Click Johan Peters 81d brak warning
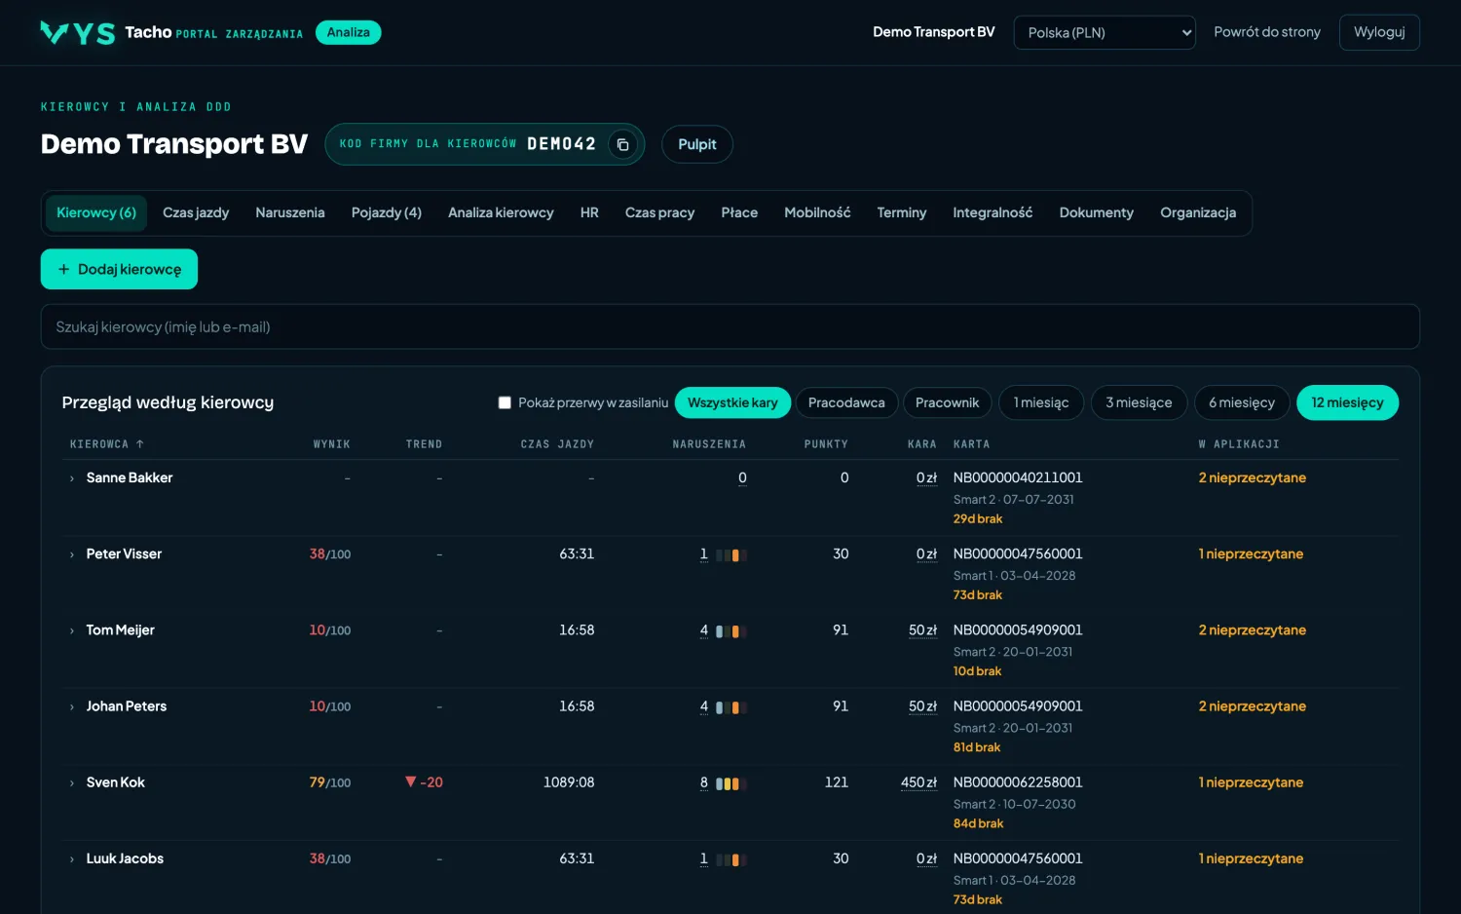Viewport: 1461px width, 914px height. click(x=977, y=747)
